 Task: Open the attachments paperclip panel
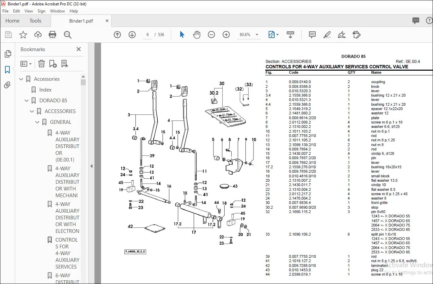coord(7,85)
